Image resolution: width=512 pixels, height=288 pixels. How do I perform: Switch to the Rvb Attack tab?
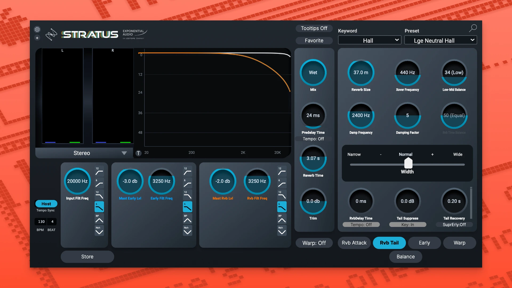pos(354,243)
